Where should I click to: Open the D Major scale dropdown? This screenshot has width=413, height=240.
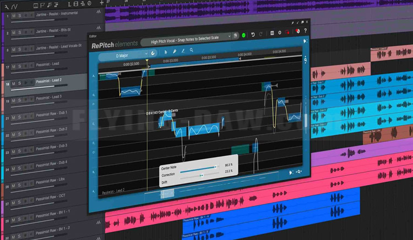(122, 55)
